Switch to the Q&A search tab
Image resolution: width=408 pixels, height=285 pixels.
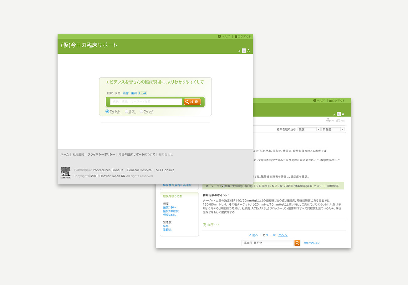(x=143, y=93)
